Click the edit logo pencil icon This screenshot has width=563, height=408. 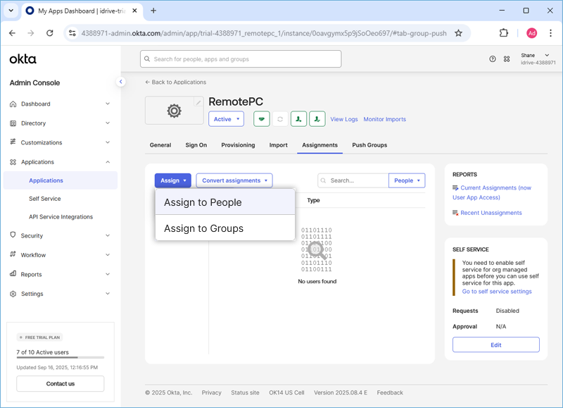(198, 103)
